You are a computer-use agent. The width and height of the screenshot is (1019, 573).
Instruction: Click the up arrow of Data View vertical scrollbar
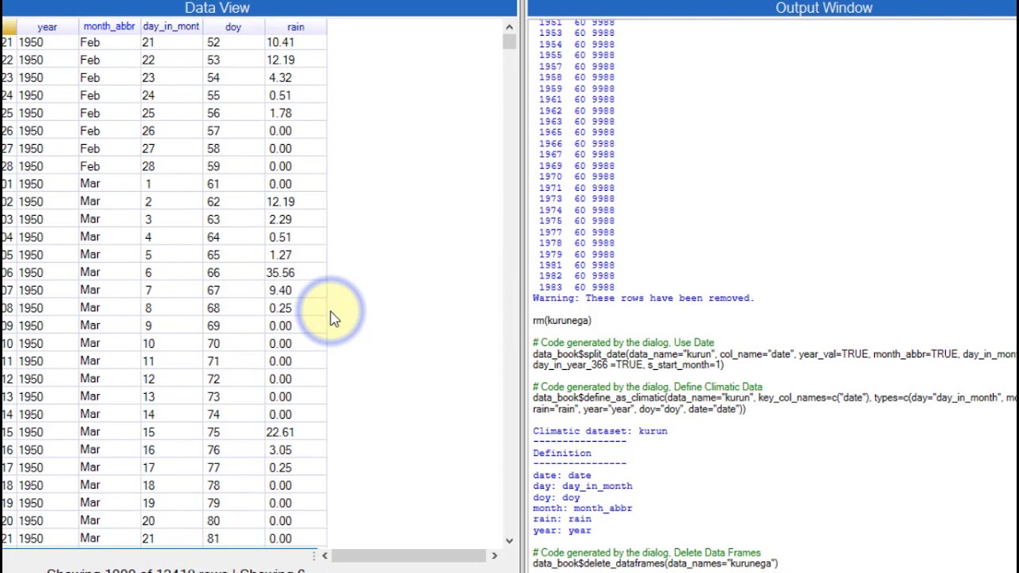[509, 27]
